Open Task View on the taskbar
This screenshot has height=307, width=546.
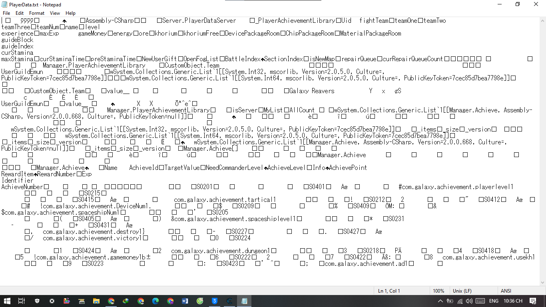(22, 300)
